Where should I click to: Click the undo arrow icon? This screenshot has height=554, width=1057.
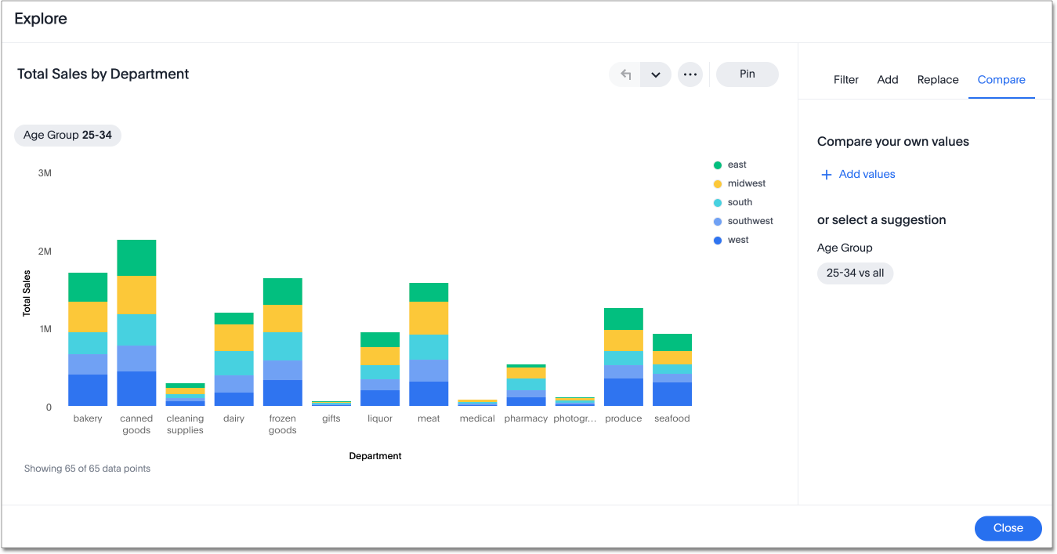pos(625,74)
